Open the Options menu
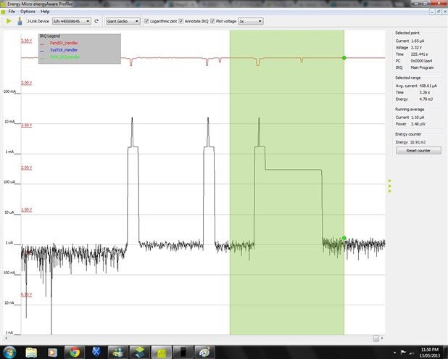Screen dimensions: 448x359 28,12
